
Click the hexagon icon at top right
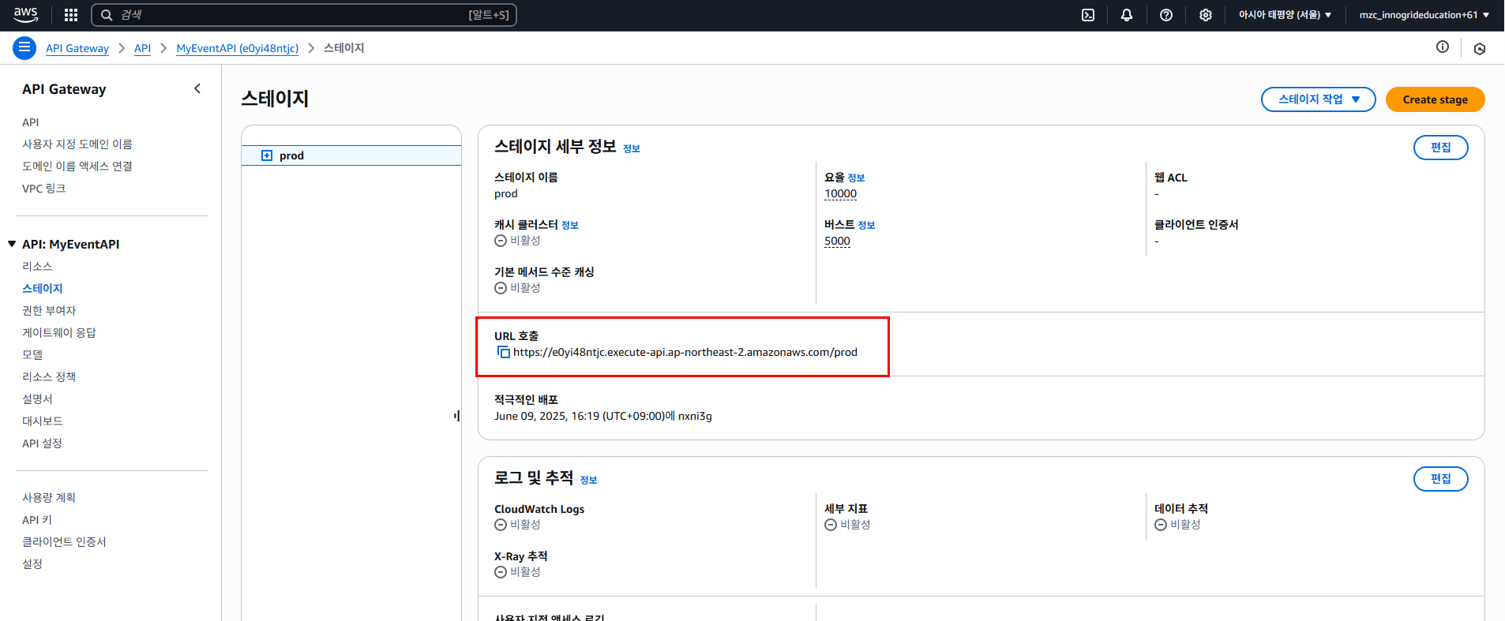[1480, 48]
